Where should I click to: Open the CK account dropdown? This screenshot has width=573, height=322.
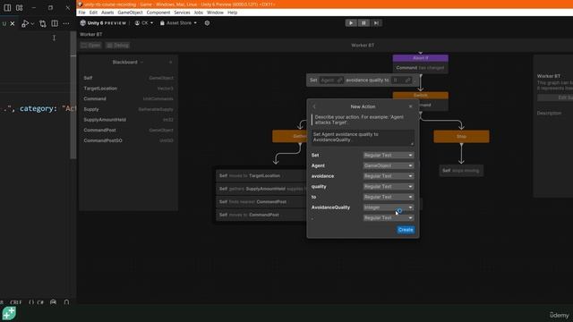point(144,23)
